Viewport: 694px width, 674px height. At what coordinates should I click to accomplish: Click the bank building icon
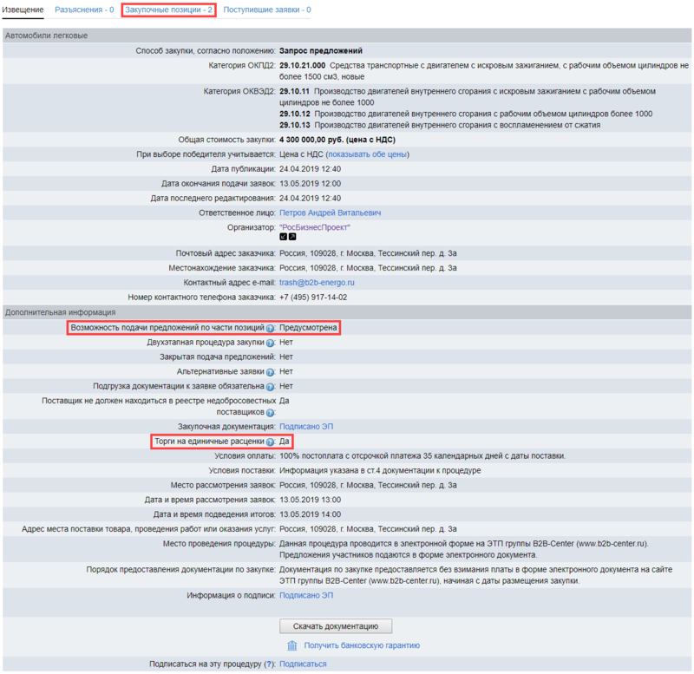[x=292, y=645]
